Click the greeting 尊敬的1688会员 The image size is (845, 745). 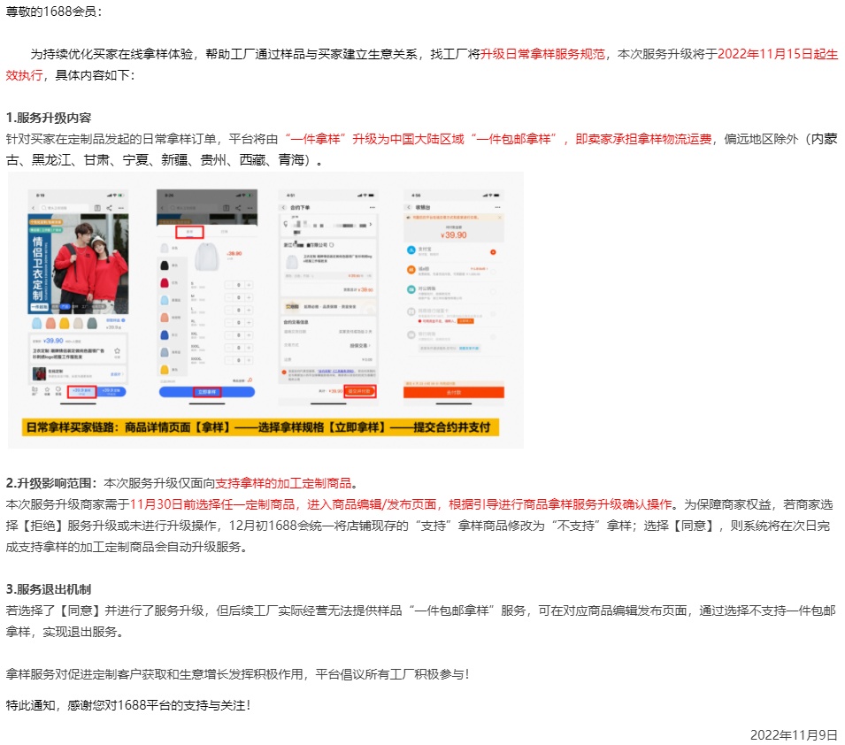point(54,12)
